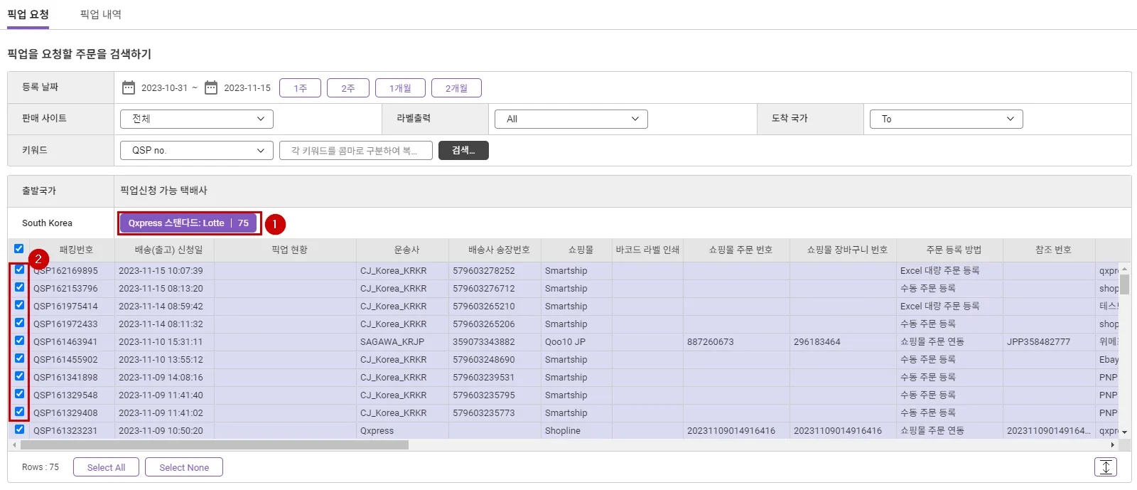Click the 1개월 date range button

click(x=400, y=88)
